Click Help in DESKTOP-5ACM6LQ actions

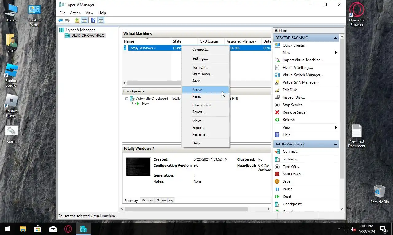click(286, 135)
